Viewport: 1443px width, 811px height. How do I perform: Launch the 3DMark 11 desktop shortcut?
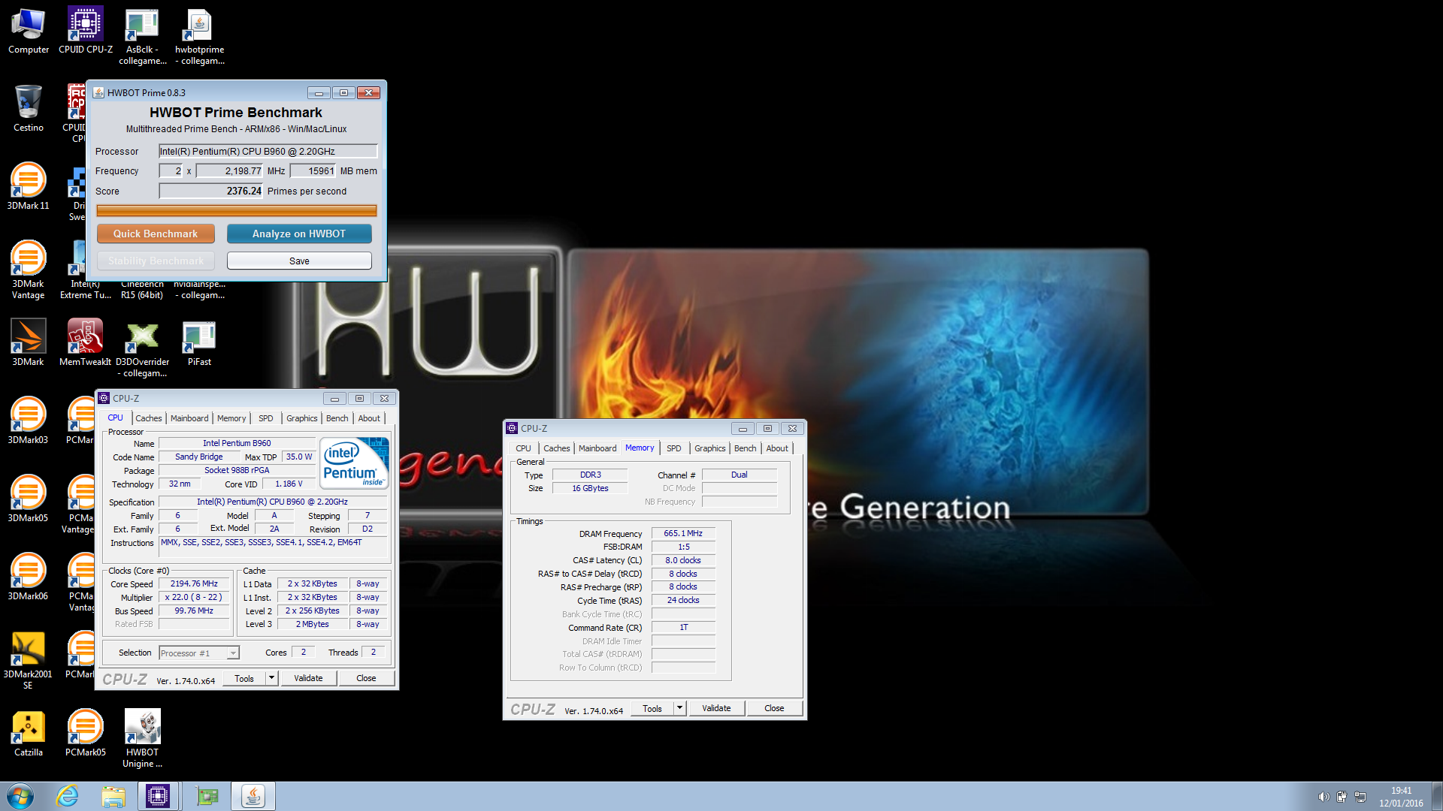tap(29, 186)
